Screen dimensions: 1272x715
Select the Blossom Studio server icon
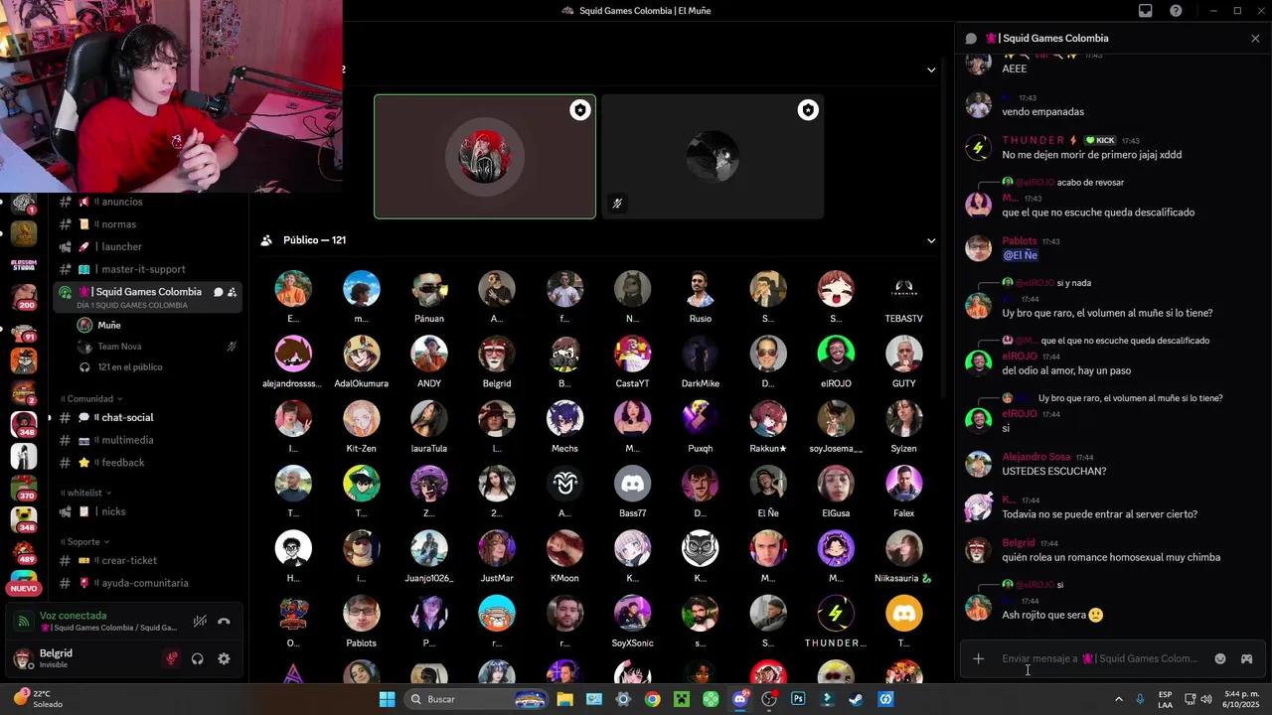pyautogui.click(x=24, y=265)
